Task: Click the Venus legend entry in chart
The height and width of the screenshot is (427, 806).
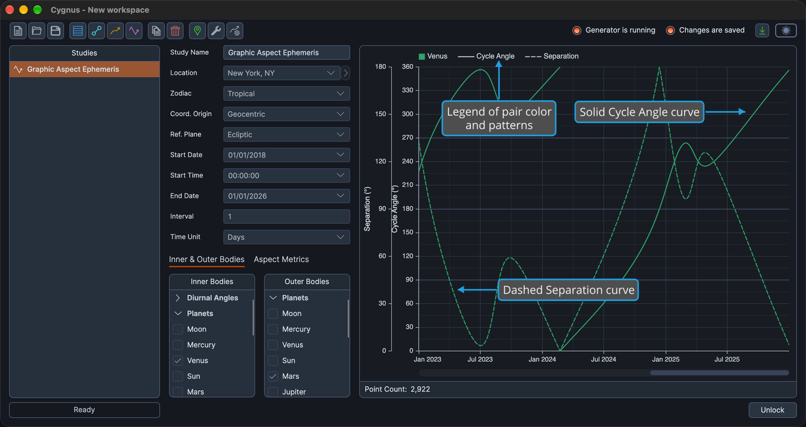Action: coord(433,56)
